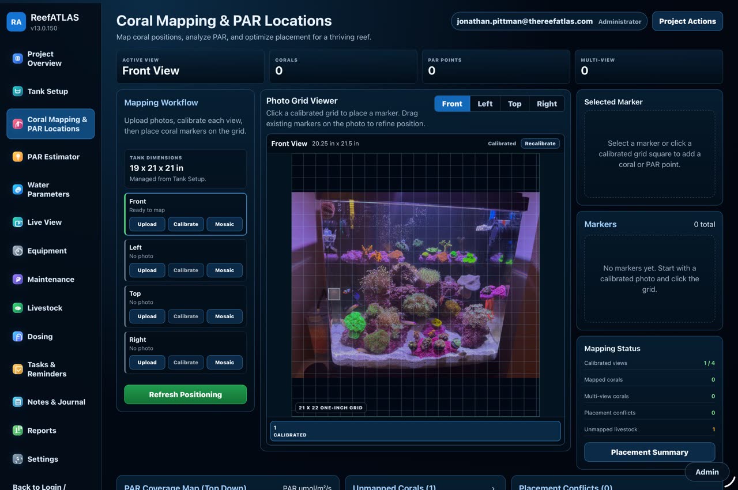Open Project Overview sidebar icon
Image resolution: width=738 pixels, height=490 pixels.
click(18, 58)
